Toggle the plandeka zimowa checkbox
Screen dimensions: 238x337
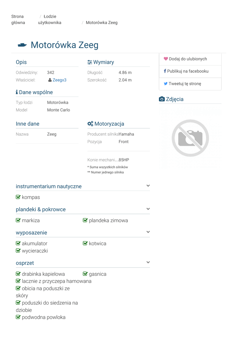click(85, 220)
